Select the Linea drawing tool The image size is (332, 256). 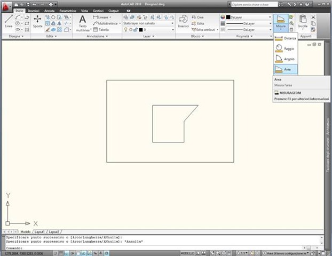coord(9,21)
